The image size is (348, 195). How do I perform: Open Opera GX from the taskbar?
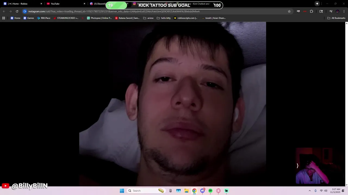click(x=218, y=191)
